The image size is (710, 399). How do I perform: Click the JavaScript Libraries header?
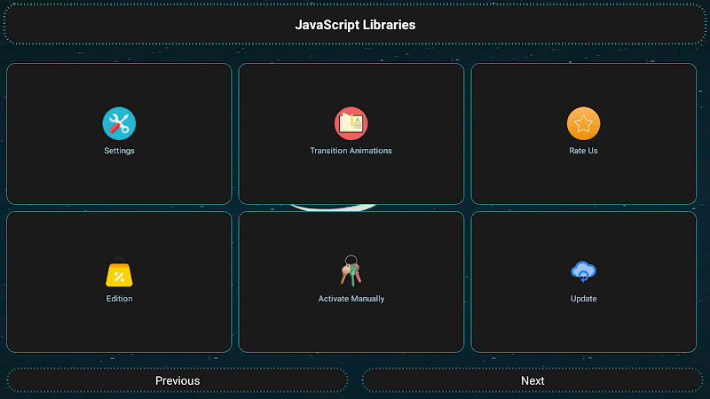355,25
